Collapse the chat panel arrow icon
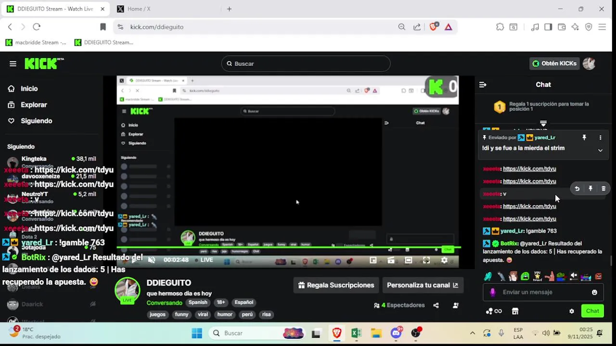 pyautogui.click(x=483, y=85)
